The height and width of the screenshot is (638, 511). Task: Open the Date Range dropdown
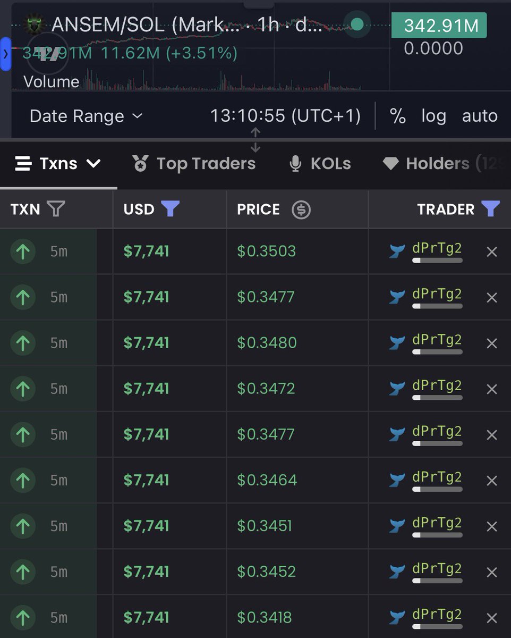[x=86, y=116]
